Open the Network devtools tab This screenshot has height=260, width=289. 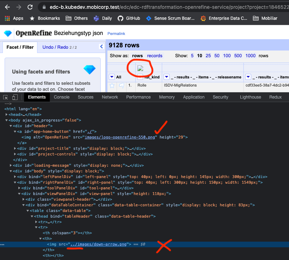click(110, 97)
